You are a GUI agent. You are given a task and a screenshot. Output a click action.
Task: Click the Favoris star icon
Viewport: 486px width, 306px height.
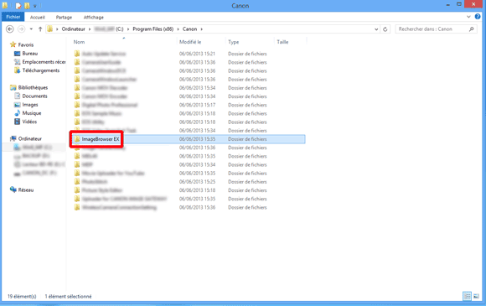[13, 44]
